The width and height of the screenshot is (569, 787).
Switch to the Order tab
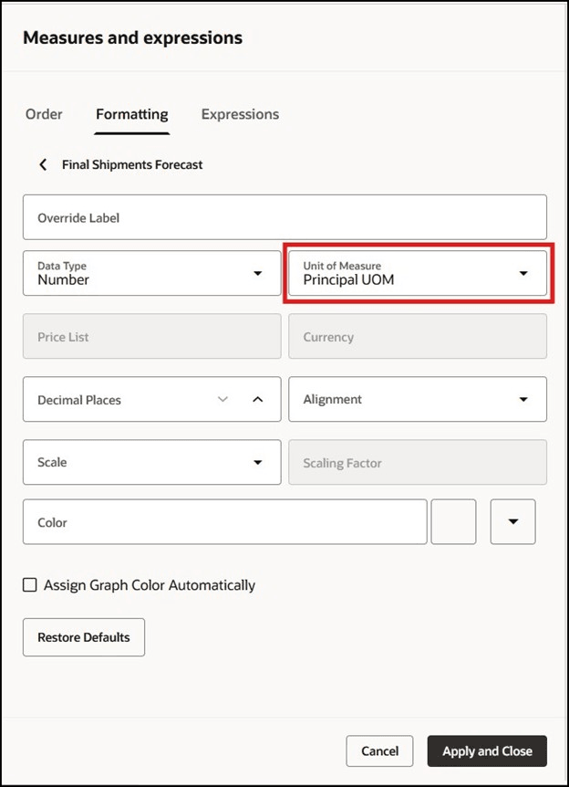pyautogui.click(x=44, y=114)
